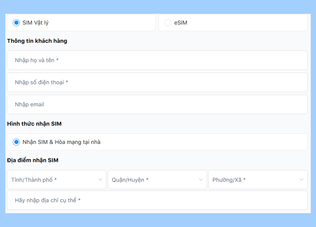This screenshot has width=316, height=227.
Task: Click the Nhập số điện thoại field
Action: coord(157,82)
